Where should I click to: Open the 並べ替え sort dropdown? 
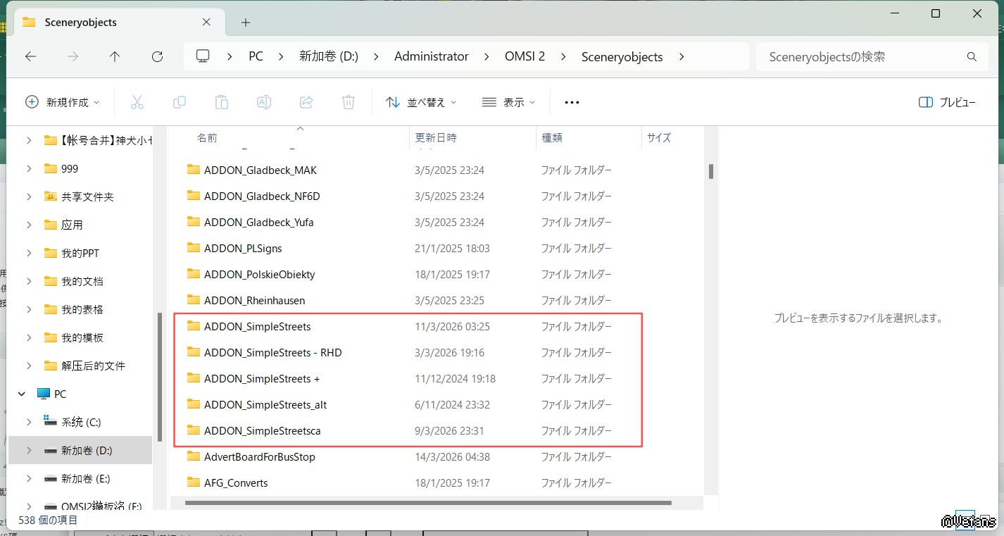[x=421, y=102]
